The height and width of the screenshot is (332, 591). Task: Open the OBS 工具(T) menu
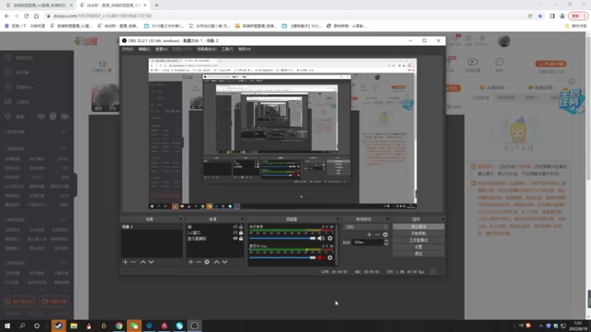coord(227,49)
